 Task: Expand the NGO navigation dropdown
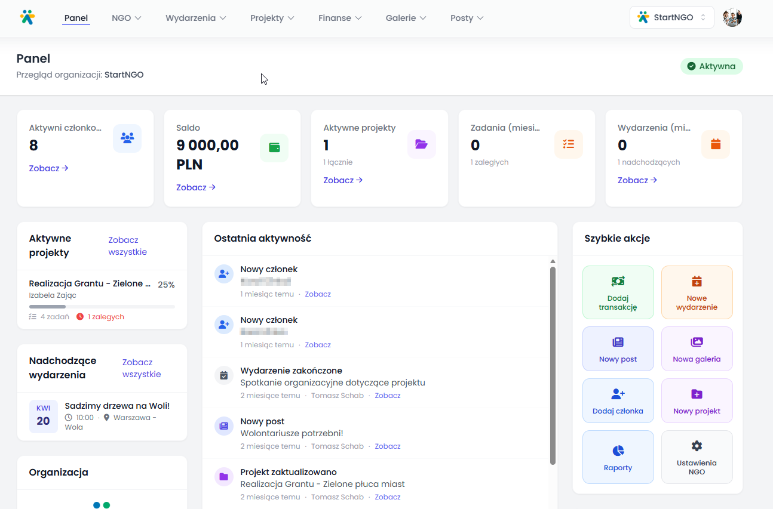pyautogui.click(x=126, y=18)
